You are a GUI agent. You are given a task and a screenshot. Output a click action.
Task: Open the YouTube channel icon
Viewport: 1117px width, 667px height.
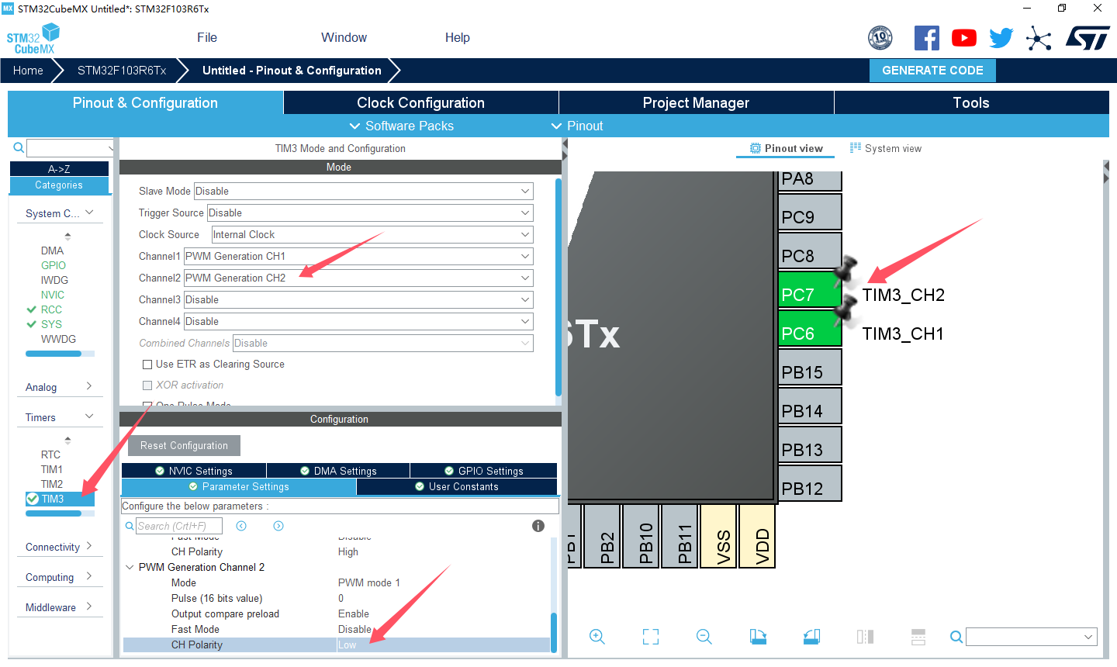pos(963,38)
